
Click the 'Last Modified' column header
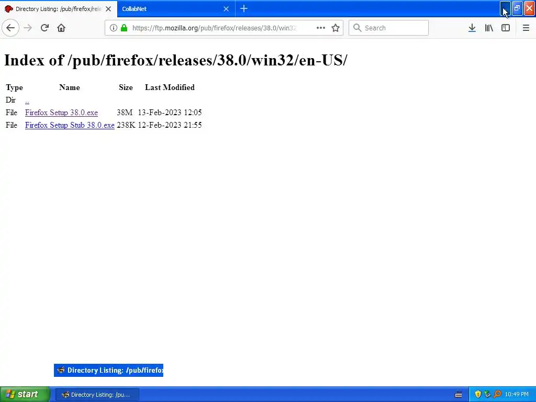click(170, 87)
